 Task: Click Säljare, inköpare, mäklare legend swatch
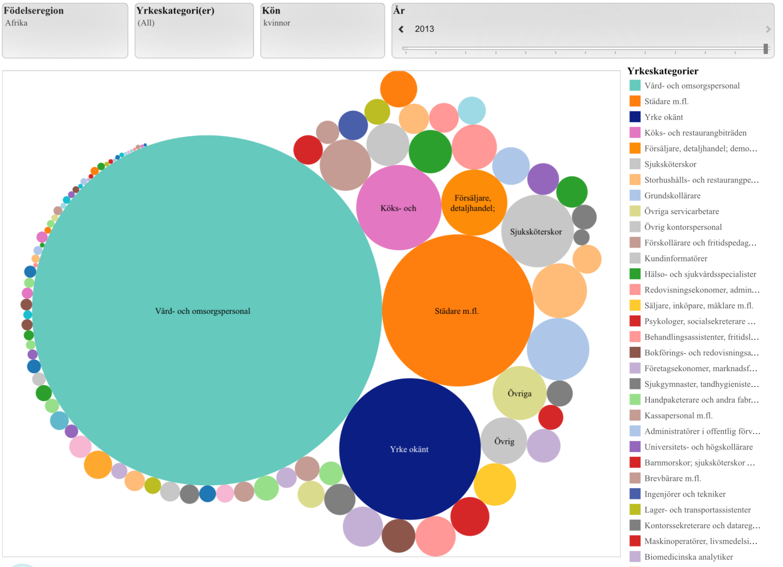635,306
